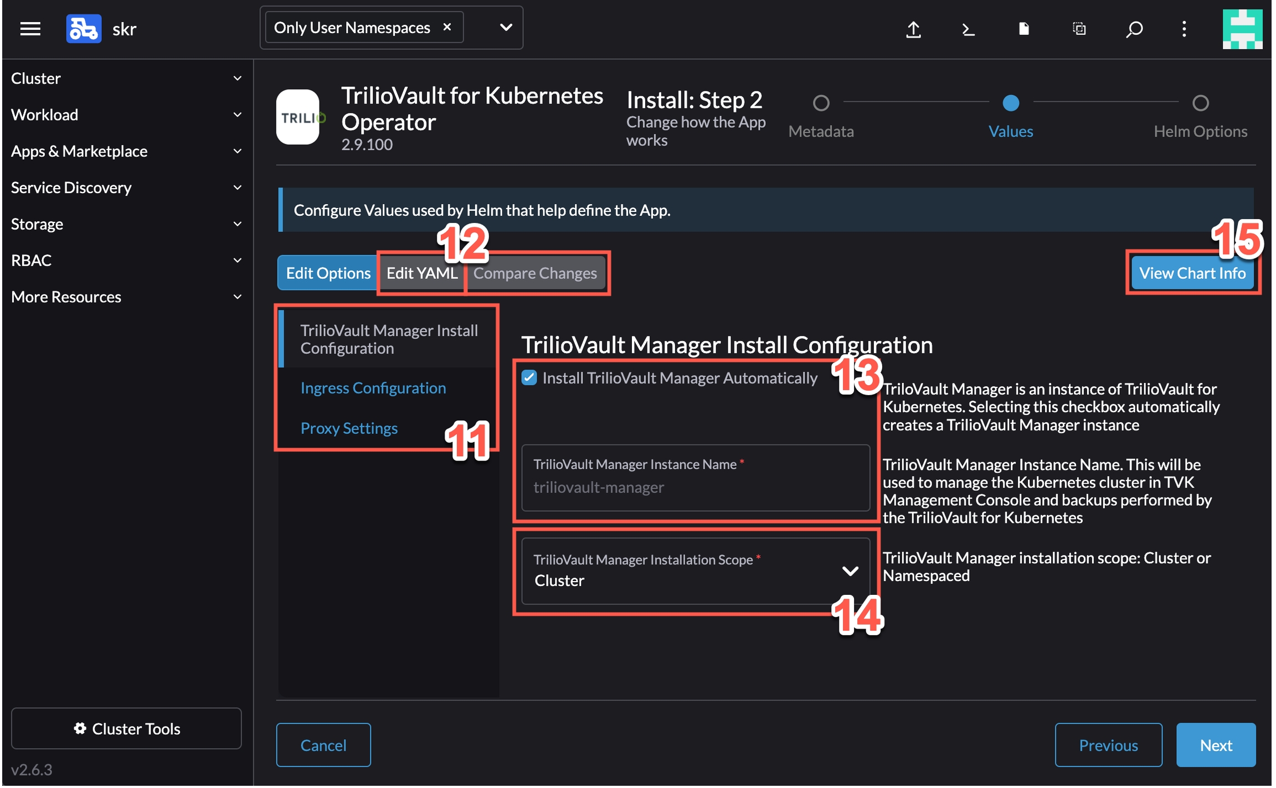Expand the namespace filter dropdown
This screenshot has height=788, width=1276.
tap(506, 27)
